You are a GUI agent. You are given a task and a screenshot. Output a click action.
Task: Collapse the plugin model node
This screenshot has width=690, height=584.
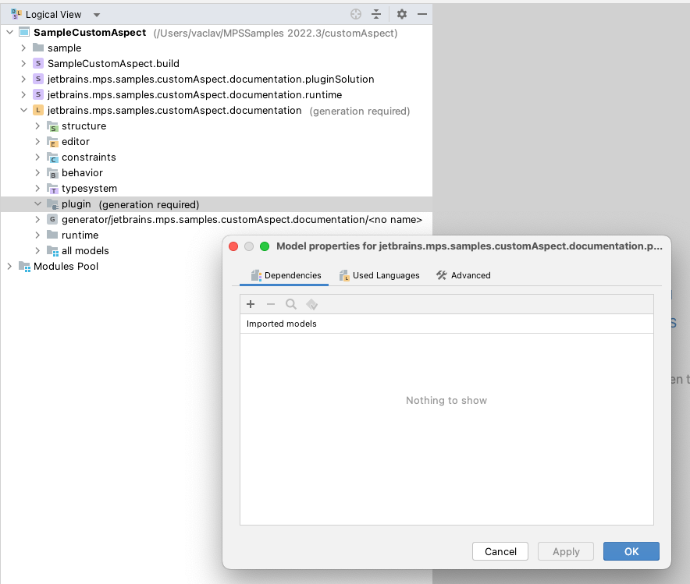tap(37, 204)
